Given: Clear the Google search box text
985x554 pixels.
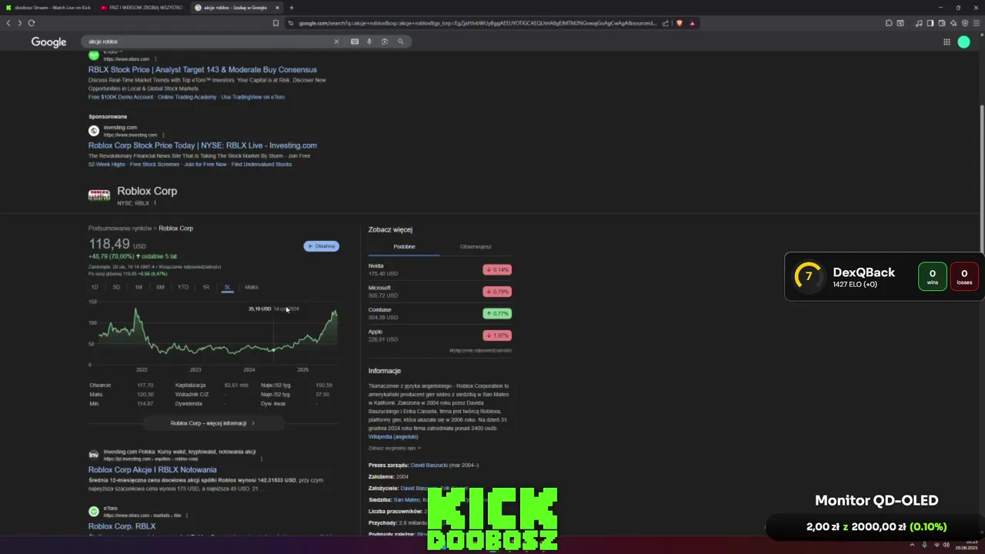Looking at the screenshot, I should [336, 42].
